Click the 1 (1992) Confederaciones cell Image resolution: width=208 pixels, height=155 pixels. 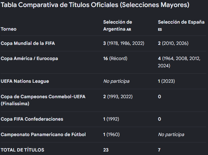point(111,119)
